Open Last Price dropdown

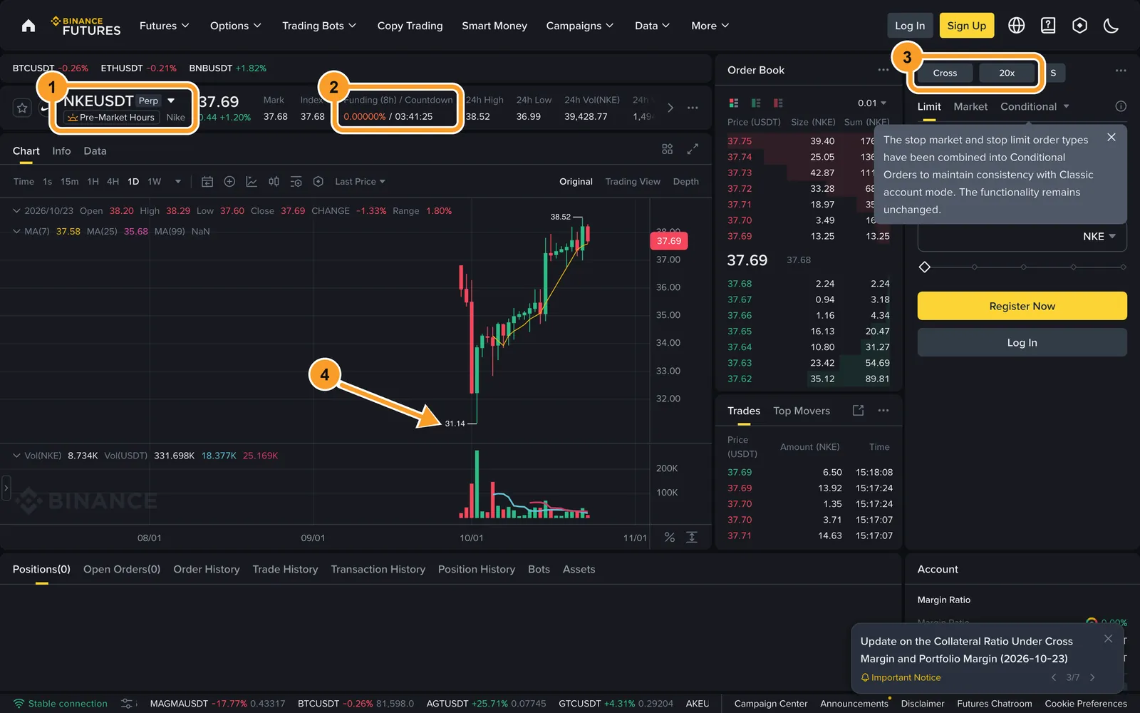[360, 182]
